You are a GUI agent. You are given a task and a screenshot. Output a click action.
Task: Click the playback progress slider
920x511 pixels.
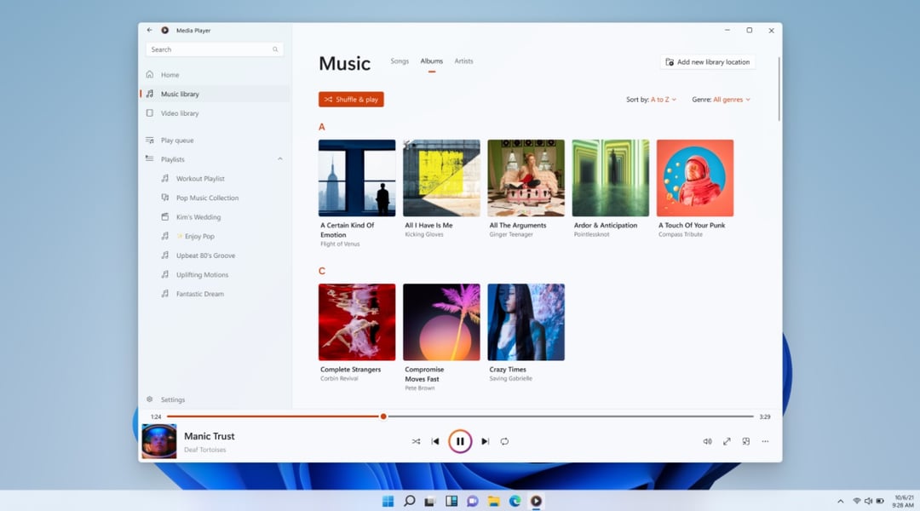pos(382,416)
